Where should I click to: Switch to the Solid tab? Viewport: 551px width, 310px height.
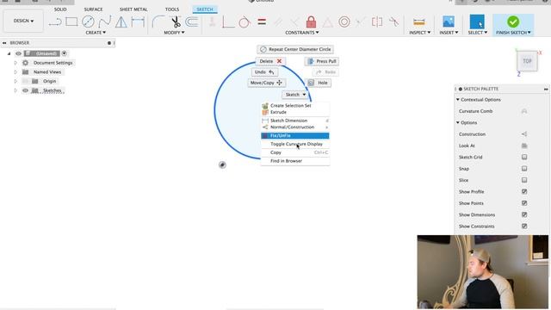[x=60, y=9]
